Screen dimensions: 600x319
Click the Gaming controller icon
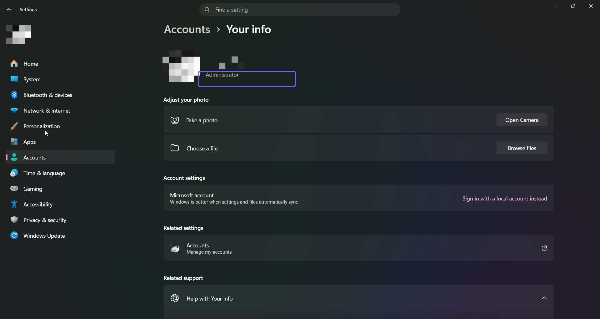click(x=14, y=188)
